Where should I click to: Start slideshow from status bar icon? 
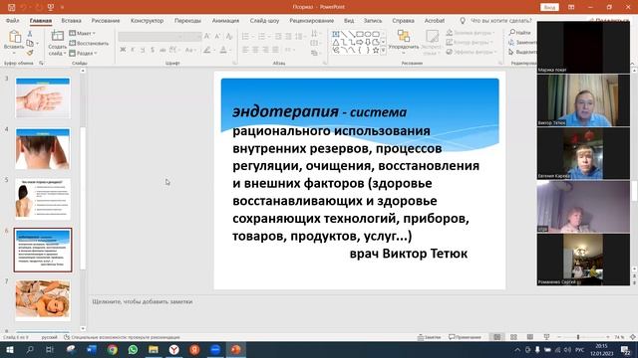546,337
